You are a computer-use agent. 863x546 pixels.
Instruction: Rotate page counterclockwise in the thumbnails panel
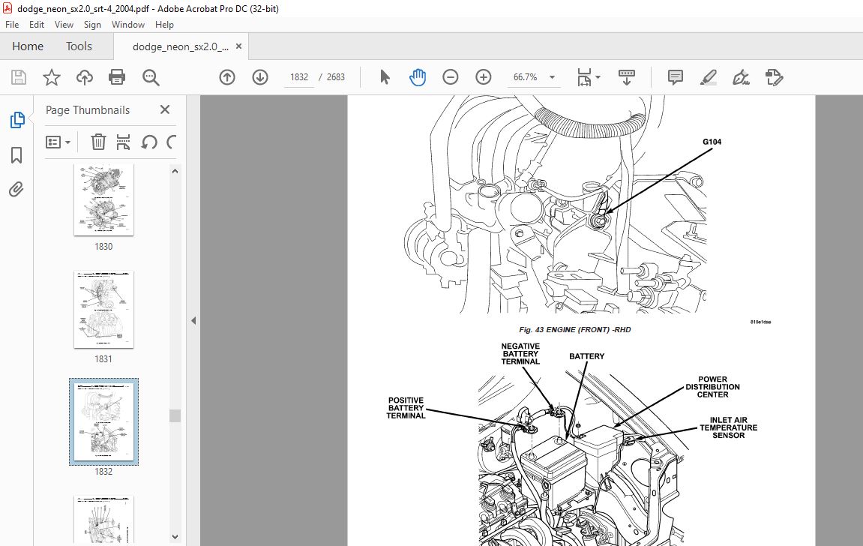click(x=149, y=142)
